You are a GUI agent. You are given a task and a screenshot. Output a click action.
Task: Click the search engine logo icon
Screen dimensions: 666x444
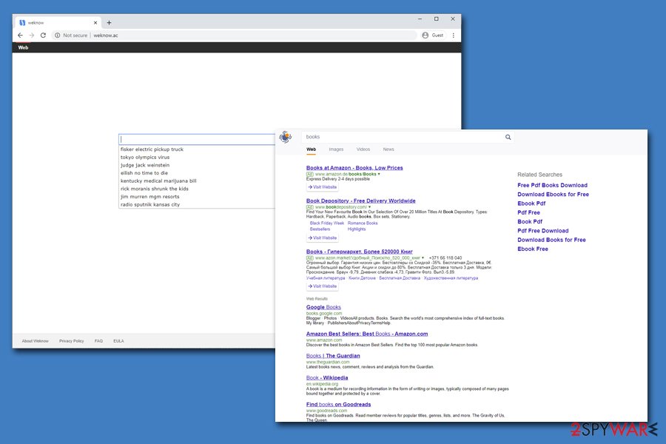tap(286, 137)
